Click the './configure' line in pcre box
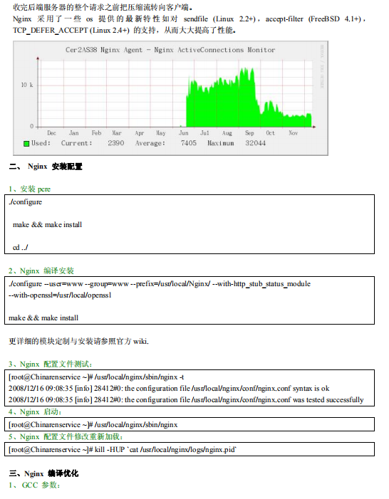The image size is (389, 499). point(26,202)
